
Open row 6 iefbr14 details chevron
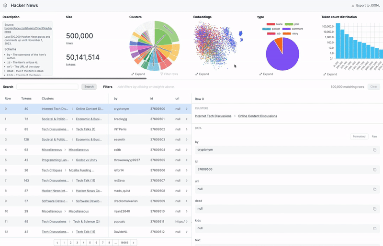pos(187,171)
